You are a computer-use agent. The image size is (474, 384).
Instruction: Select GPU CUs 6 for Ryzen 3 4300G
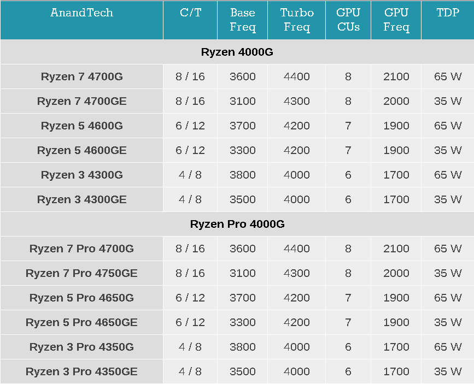click(x=348, y=175)
